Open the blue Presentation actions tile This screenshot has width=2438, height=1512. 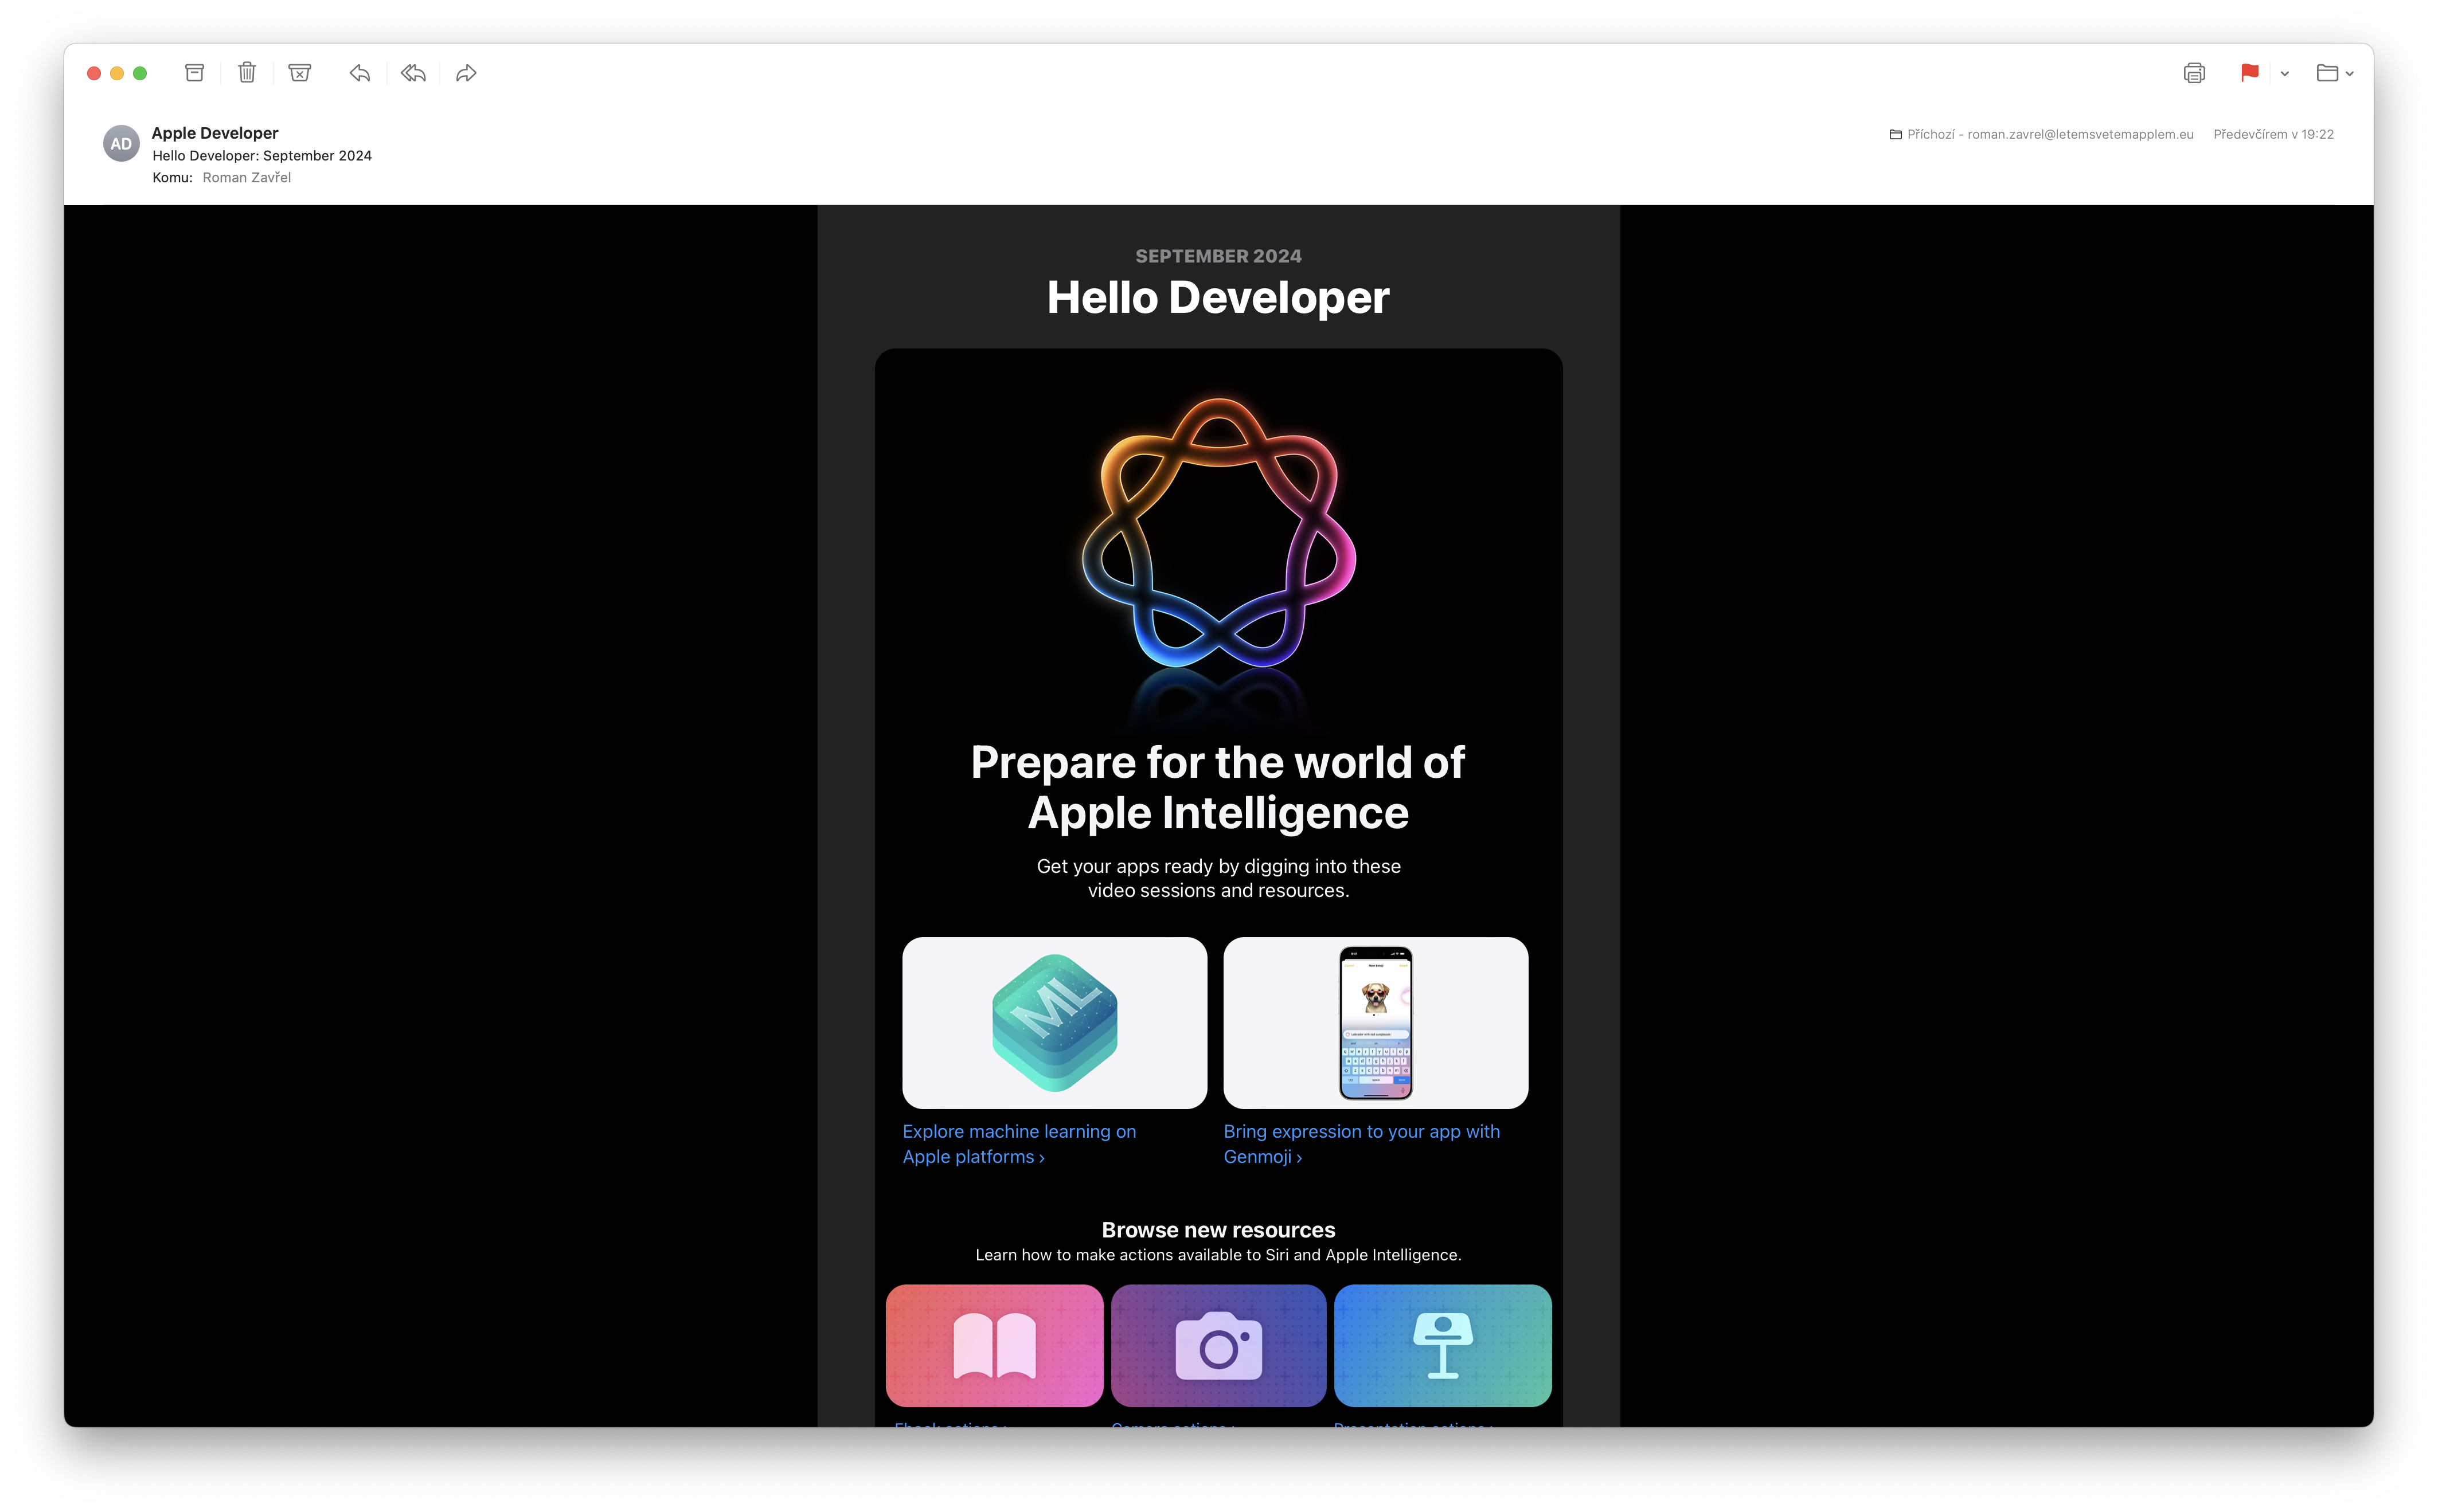1443,1345
